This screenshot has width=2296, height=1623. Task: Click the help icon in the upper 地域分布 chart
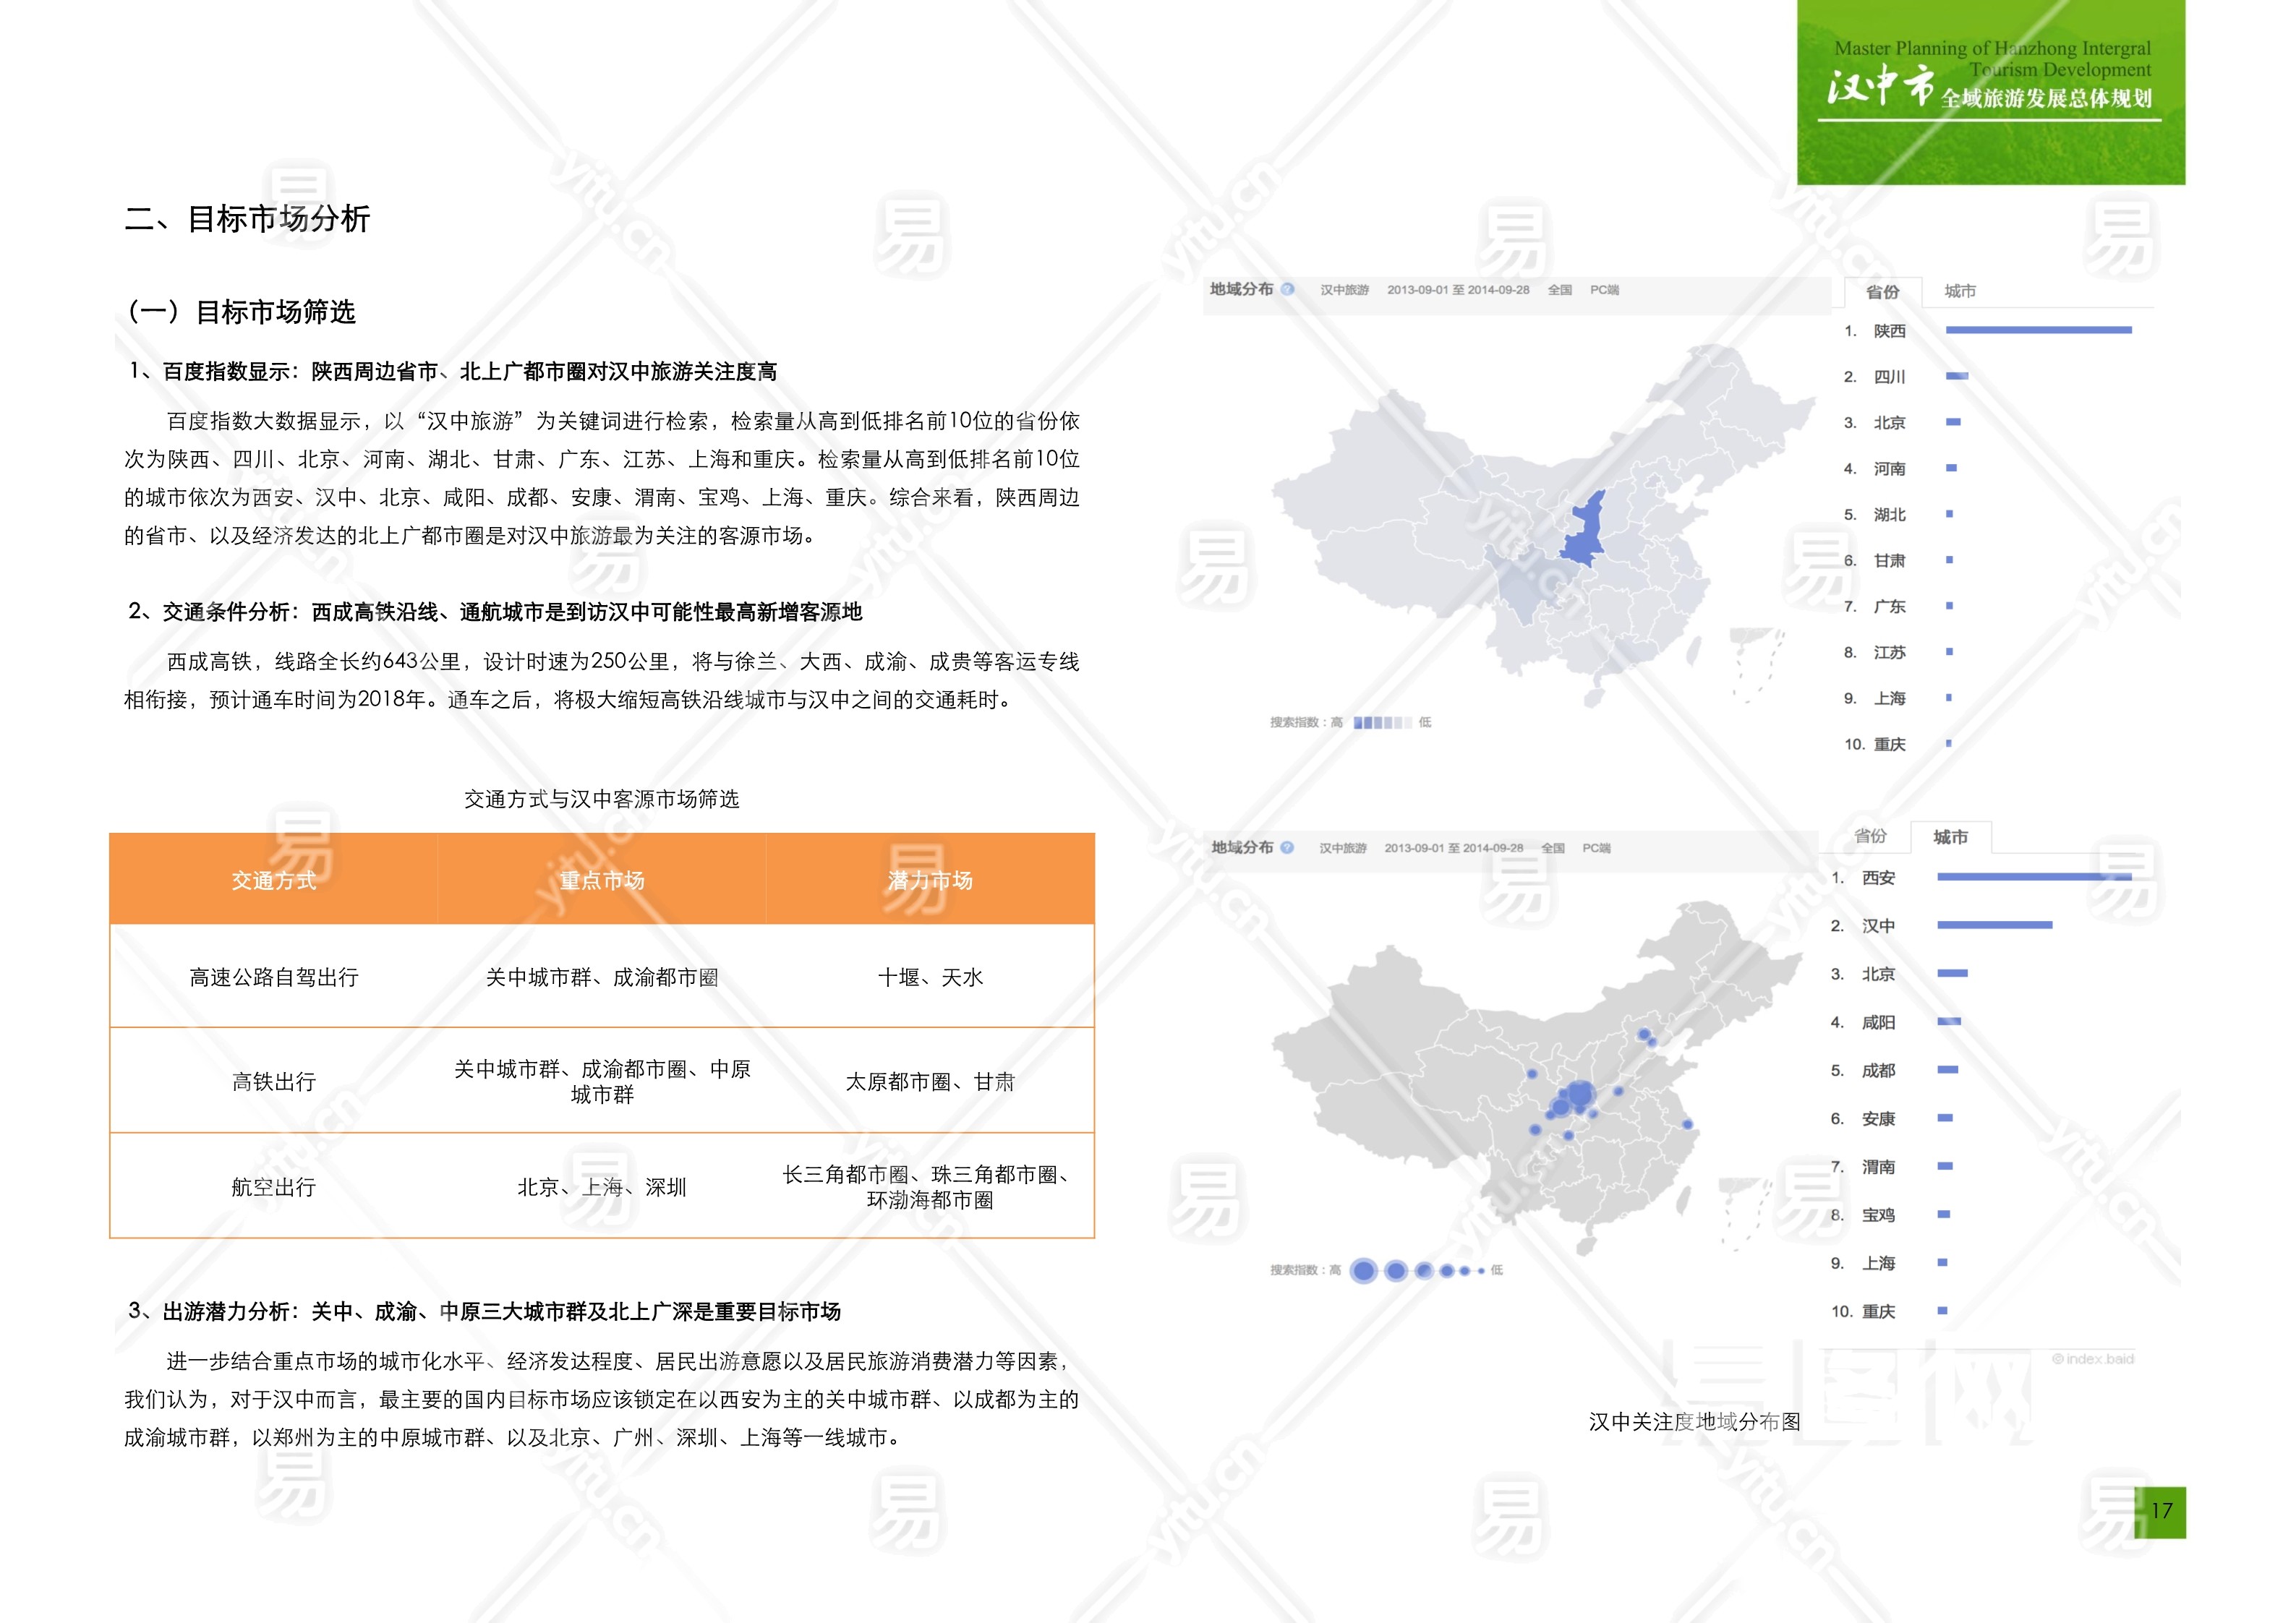(x=1288, y=289)
